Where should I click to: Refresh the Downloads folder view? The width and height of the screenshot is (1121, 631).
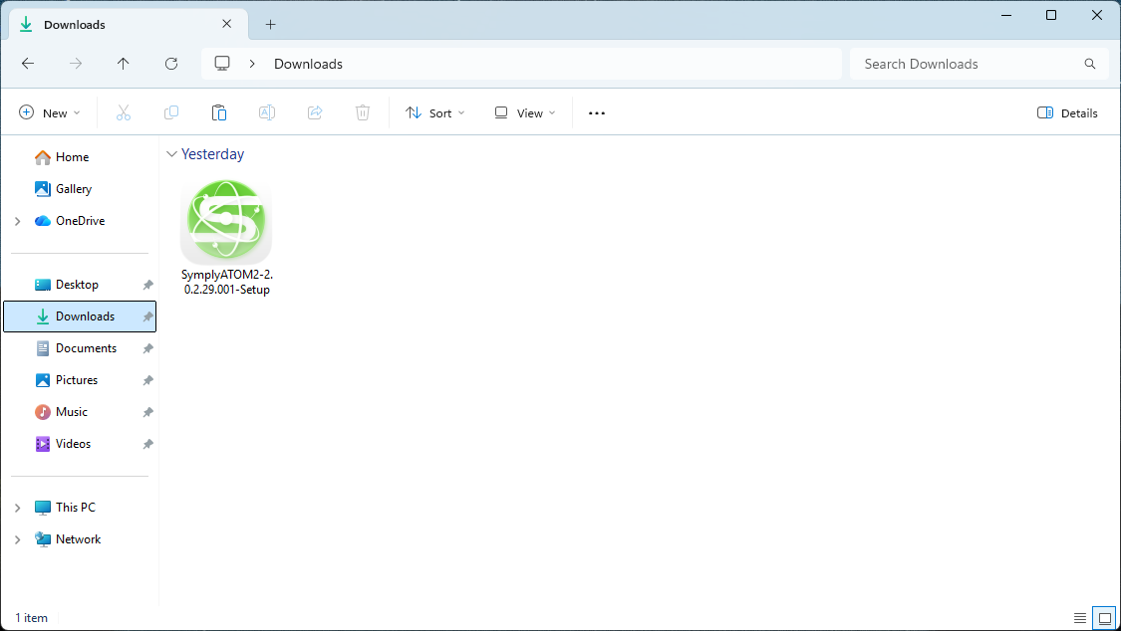pos(171,64)
